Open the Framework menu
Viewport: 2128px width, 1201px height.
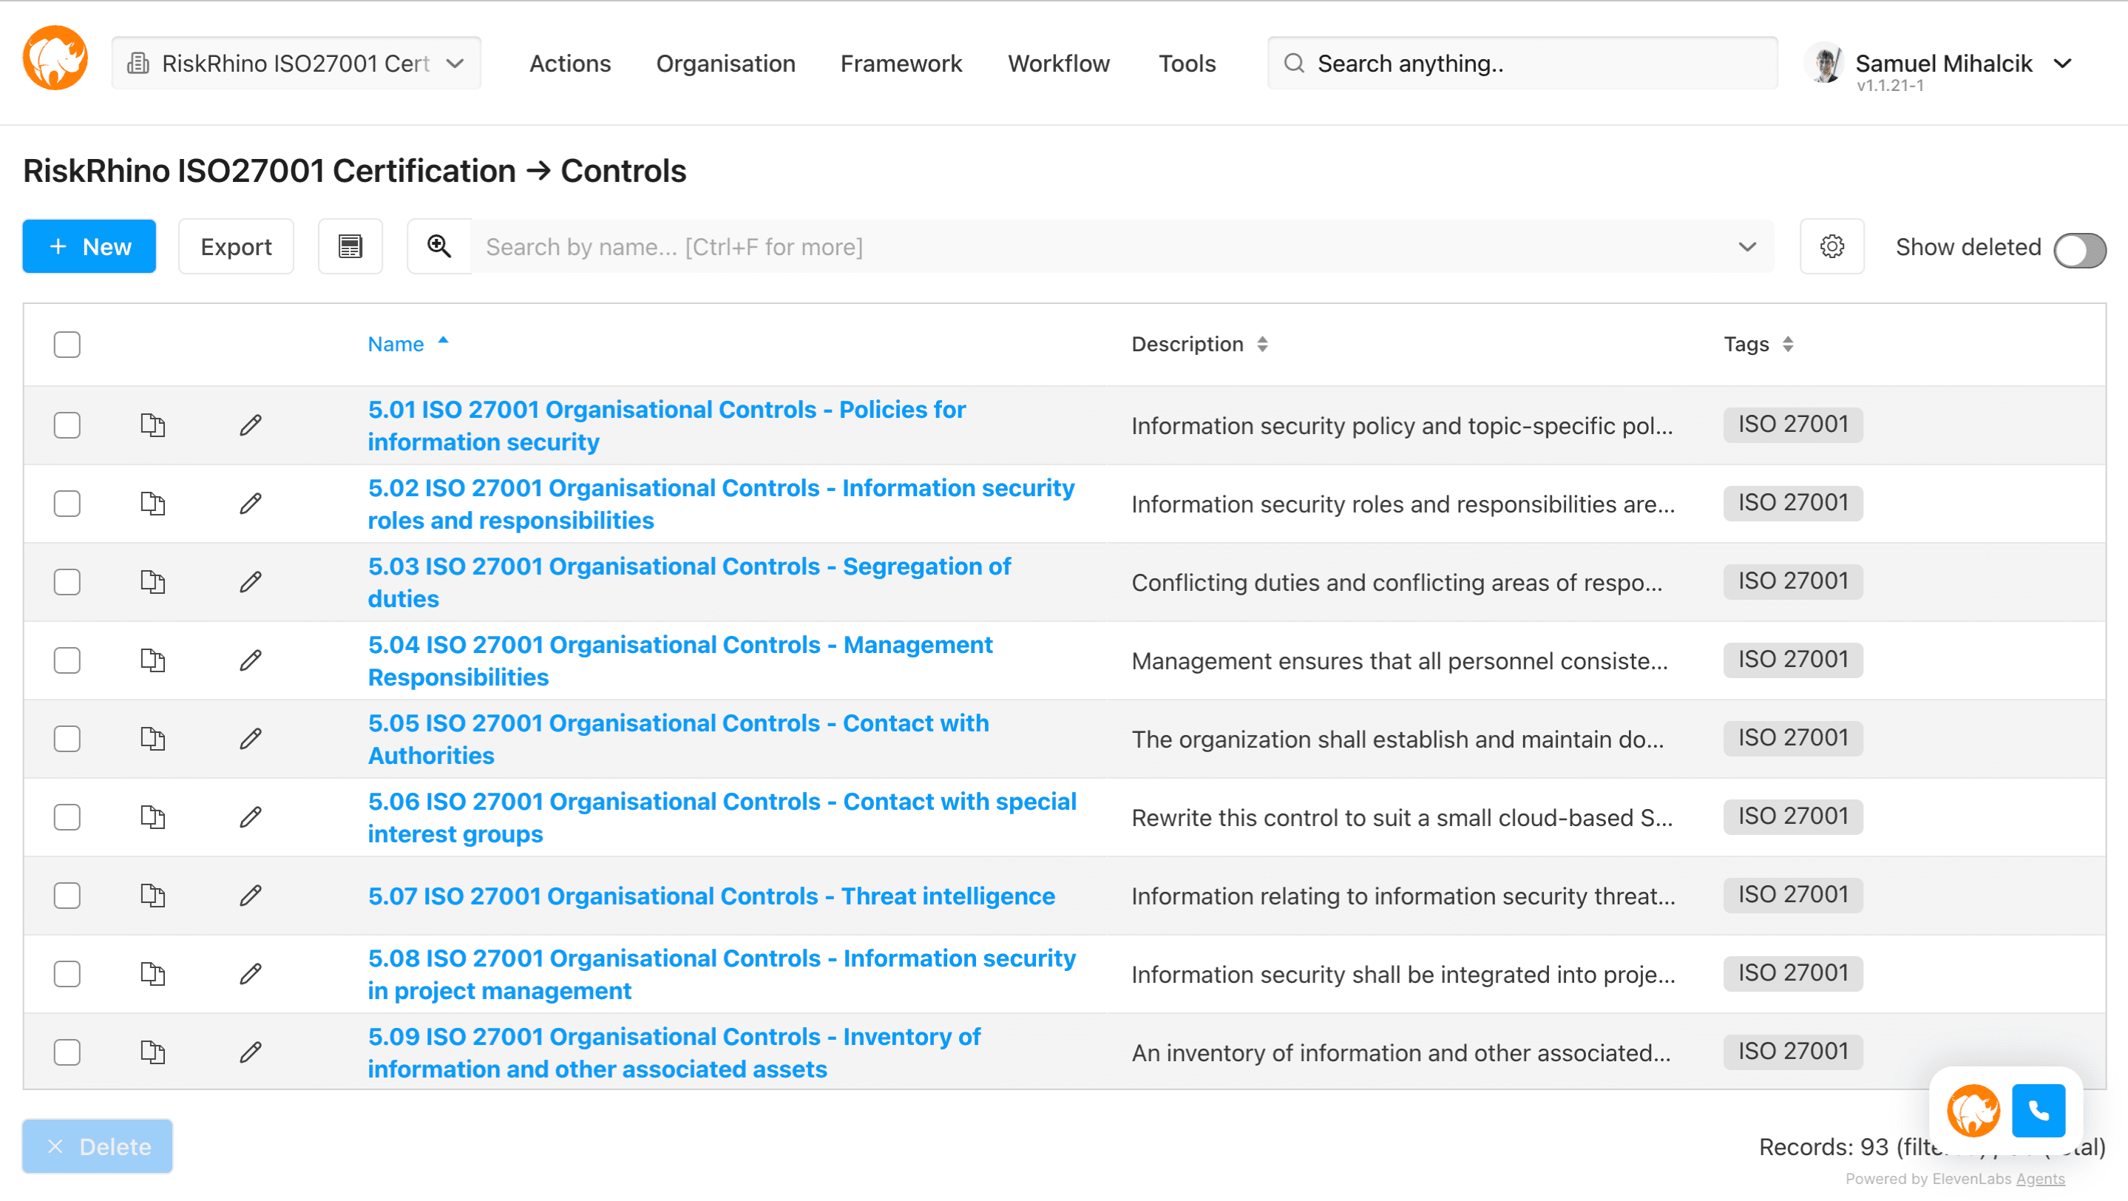pos(901,64)
